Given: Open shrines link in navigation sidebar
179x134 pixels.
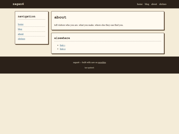Looking at the screenshot, I should (x=22, y=39).
